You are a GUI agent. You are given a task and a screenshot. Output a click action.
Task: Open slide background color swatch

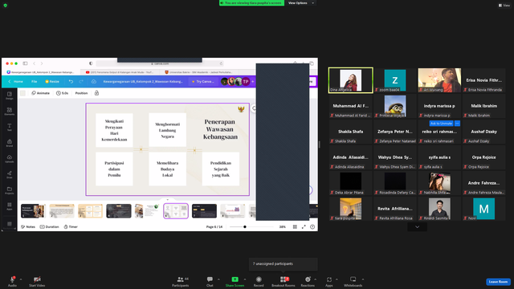point(22,93)
